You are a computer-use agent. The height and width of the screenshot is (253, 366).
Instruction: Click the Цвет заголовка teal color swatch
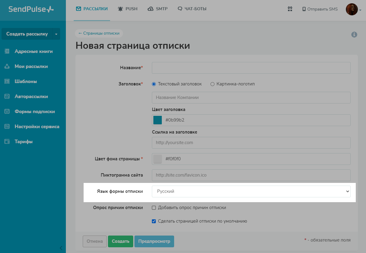[x=158, y=120]
